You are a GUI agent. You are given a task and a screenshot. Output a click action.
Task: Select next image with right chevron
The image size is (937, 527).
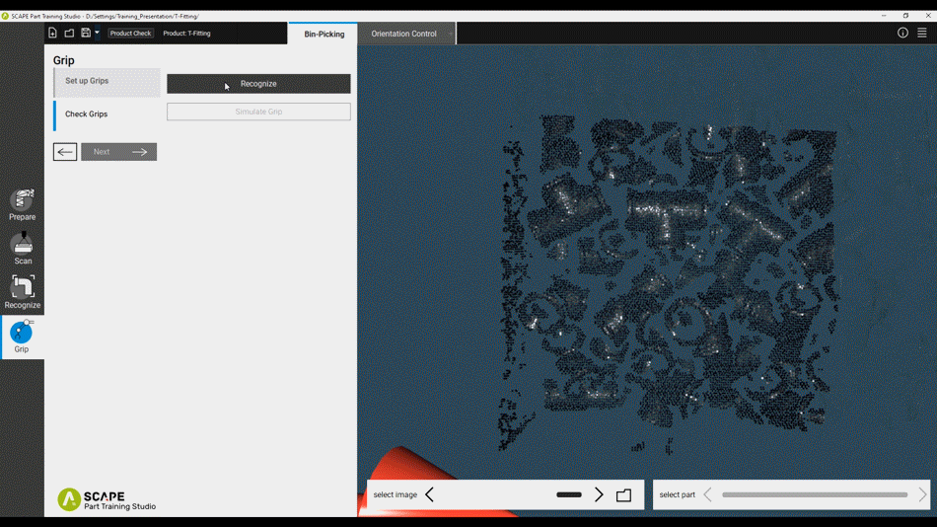pos(599,494)
